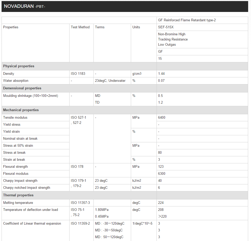Click the 'Yield strain' row label
Viewport: 251px width, 241px height.
[11, 132]
